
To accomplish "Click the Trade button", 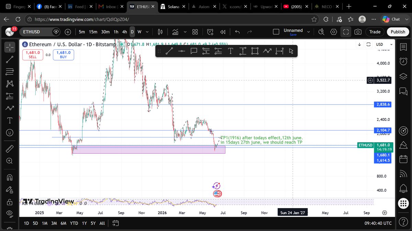I will click(x=375, y=32).
